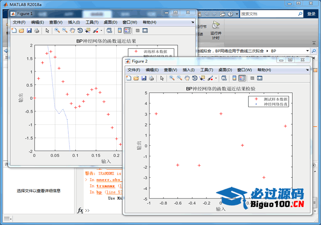The image size is (321, 225).
Task: Toggle Insert Legend button in Figure 2 toolbar
Action: click(242, 78)
